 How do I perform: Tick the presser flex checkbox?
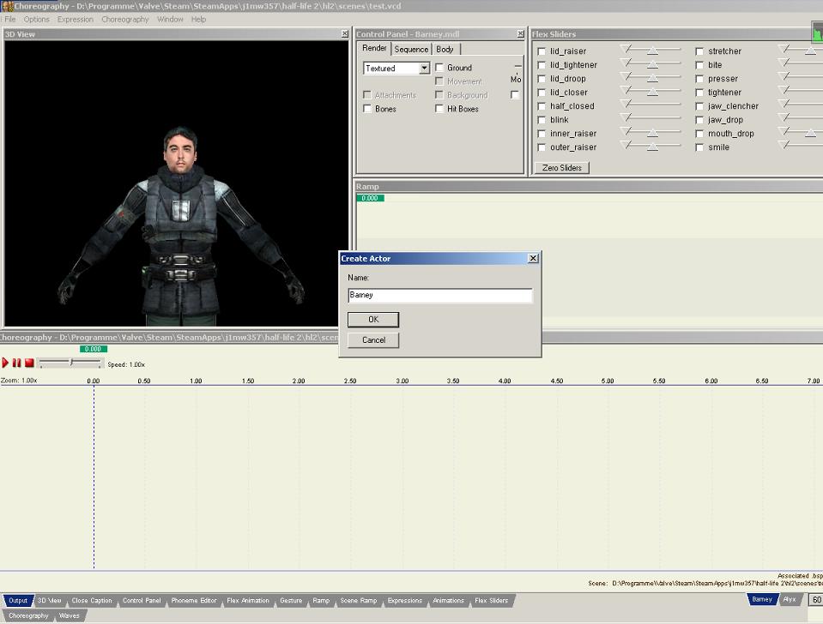pyautogui.click(x=699, y=79)
